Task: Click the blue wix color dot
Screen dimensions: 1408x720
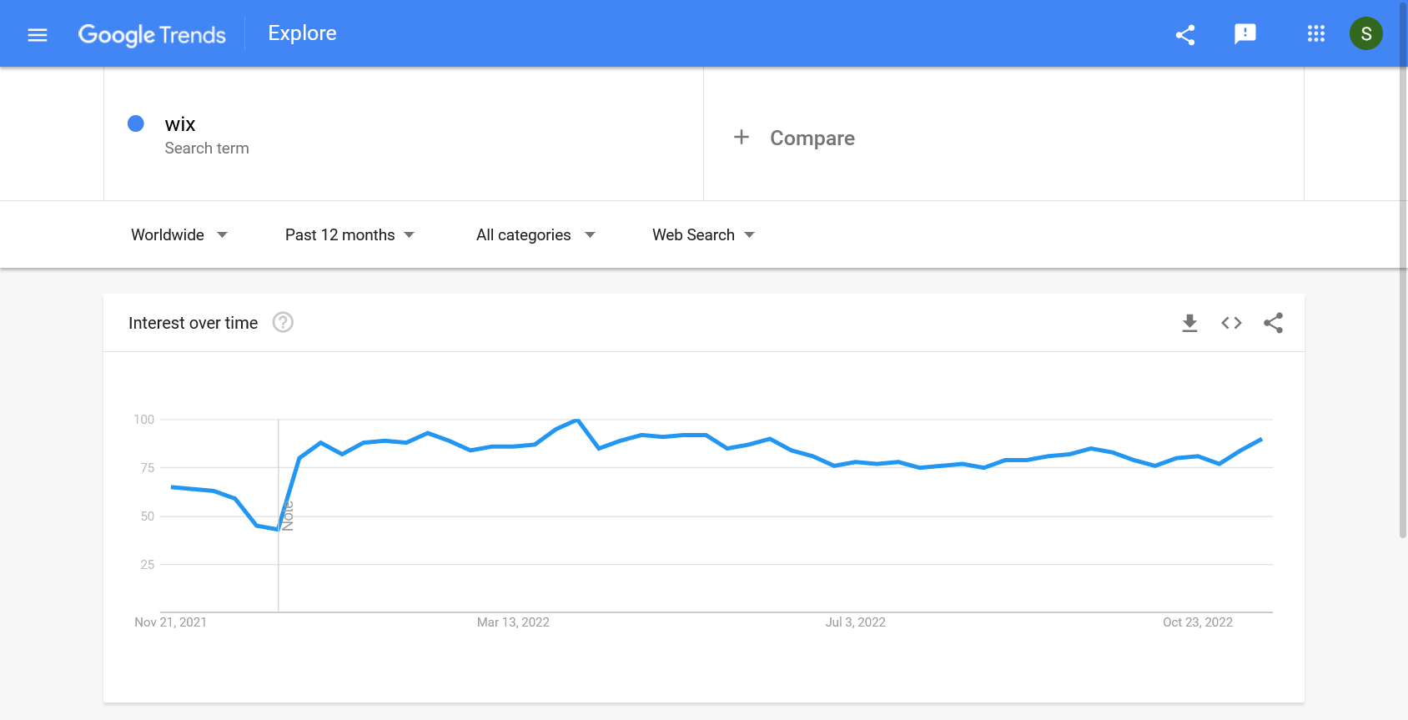Action: click(x=136, y=123)
